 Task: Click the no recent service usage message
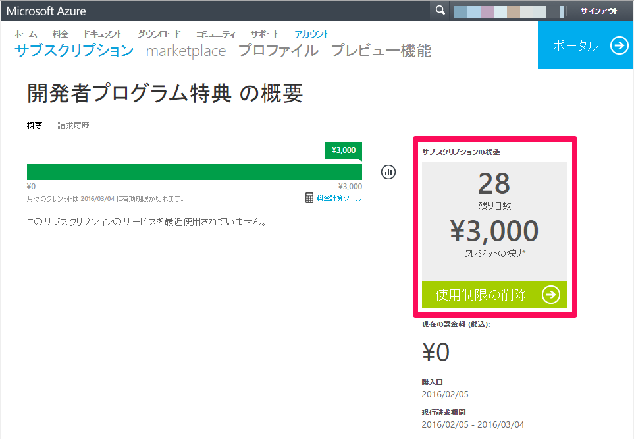pos(147,221)
